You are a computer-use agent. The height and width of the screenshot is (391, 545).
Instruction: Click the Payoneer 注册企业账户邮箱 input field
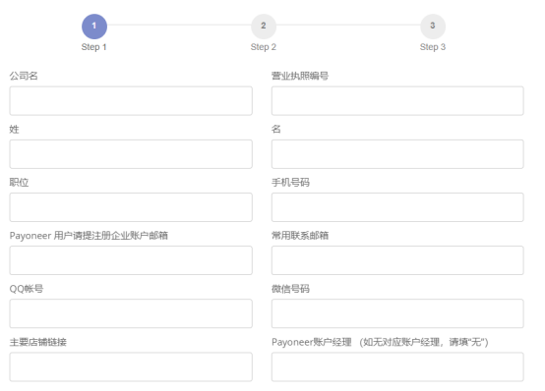131,260
